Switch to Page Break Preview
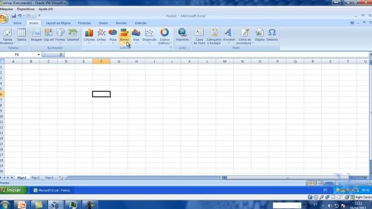The image size is (372, 209). (320, 183)
